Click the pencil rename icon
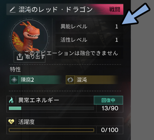 13,9
